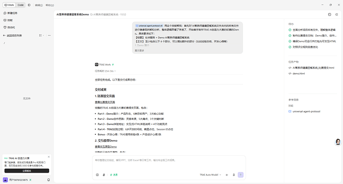The image size is (343, 184).
Task: Click the floating assistant avatar on right edge
Action: coord(338,142)
